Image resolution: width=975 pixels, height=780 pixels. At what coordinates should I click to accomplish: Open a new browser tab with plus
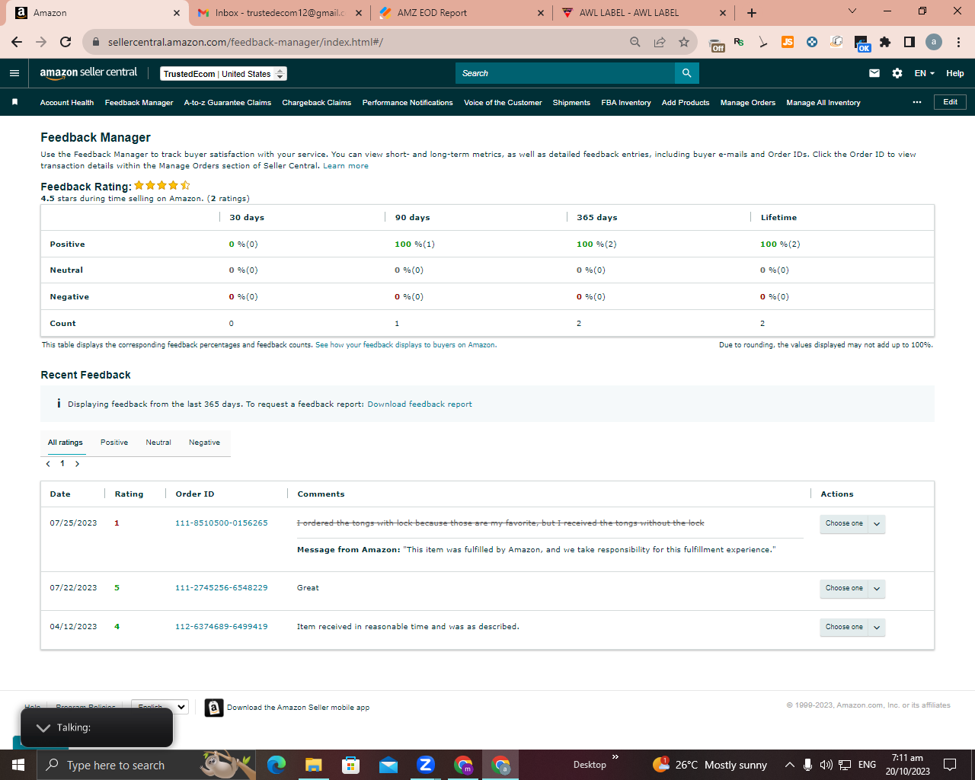[x=752, y=13]
